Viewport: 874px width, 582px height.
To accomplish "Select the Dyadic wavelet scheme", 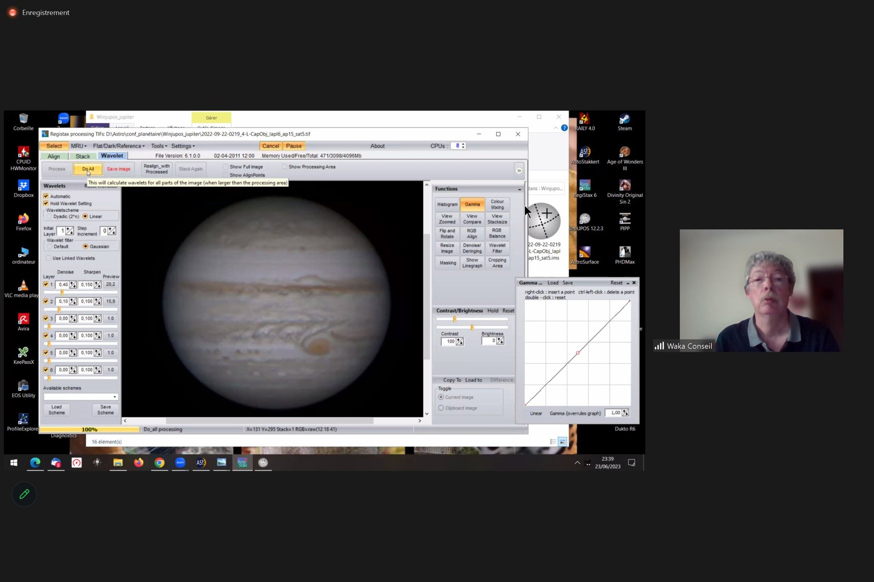I will pyautogui.click(x=50, y=216).
